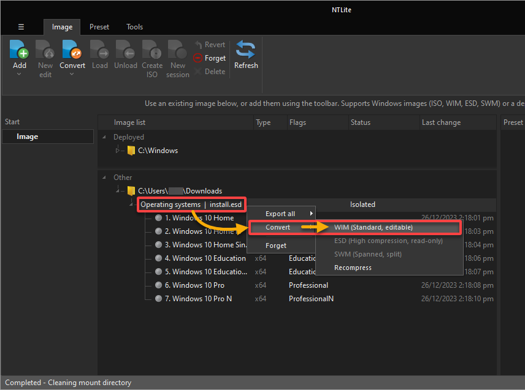This screenshot has height=390, width=525.
Task: Click the Refresh arrows icon
Action: click(x=246, y=50)
